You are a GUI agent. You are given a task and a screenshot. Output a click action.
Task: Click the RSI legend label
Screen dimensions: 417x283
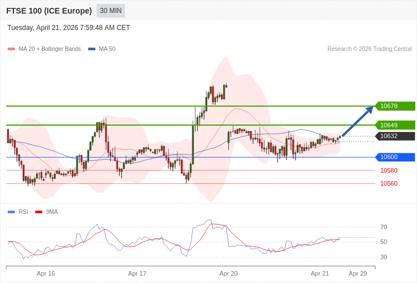tap(23, 212)
